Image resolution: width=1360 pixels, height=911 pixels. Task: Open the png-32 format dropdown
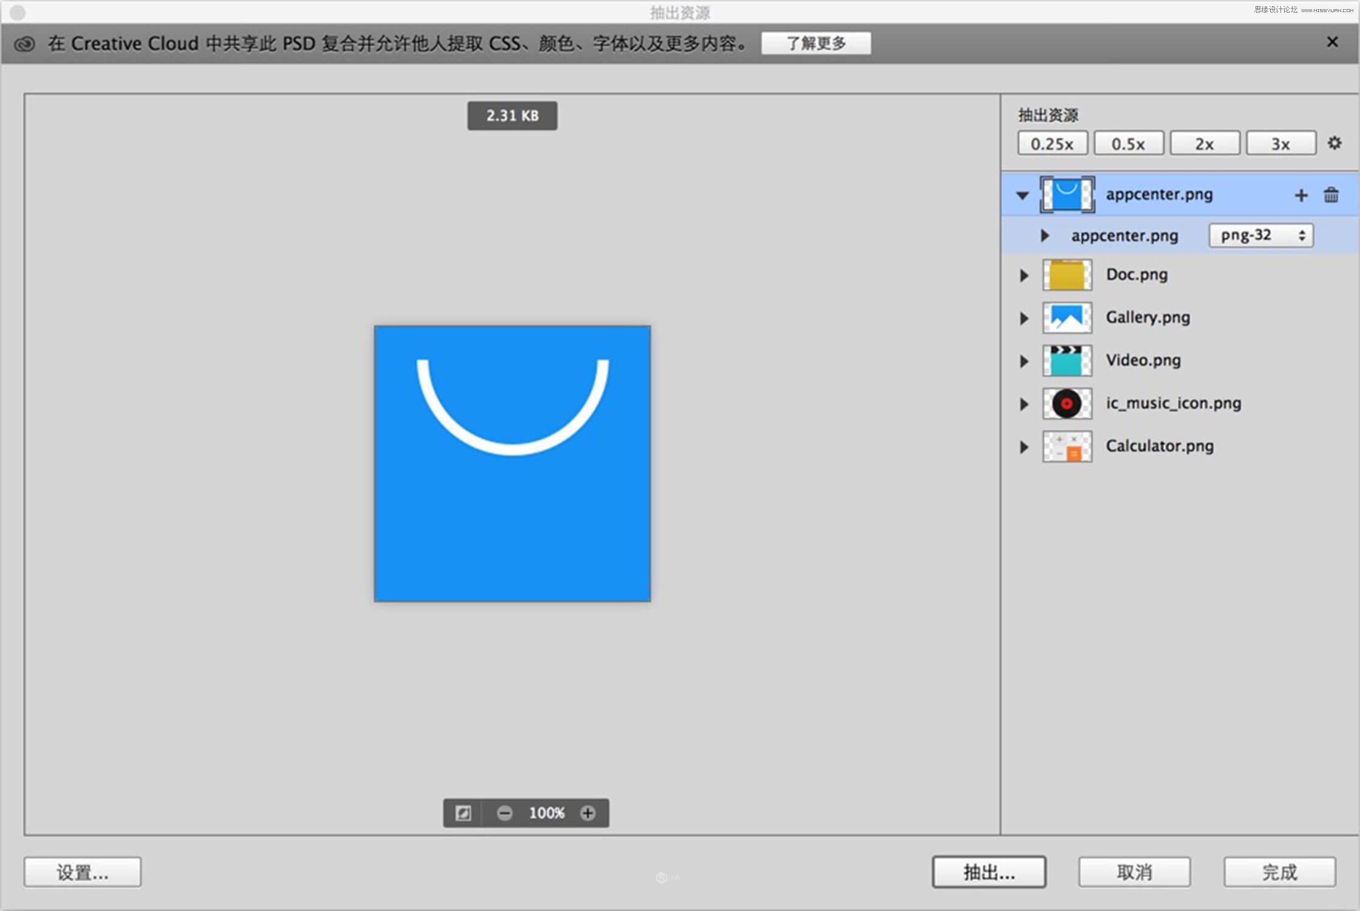coord(1261,235)
